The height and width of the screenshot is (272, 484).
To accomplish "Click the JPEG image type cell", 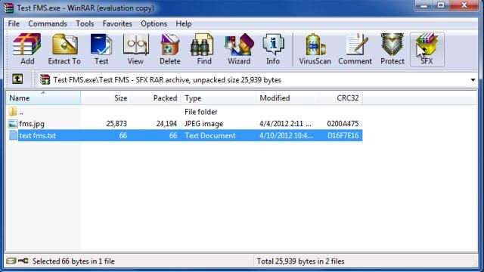I will coord(203,124).
